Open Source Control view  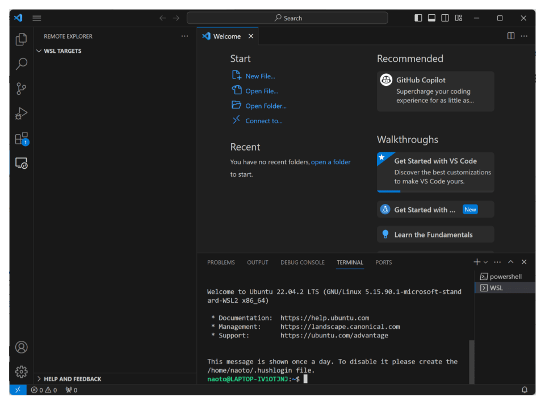21,89
